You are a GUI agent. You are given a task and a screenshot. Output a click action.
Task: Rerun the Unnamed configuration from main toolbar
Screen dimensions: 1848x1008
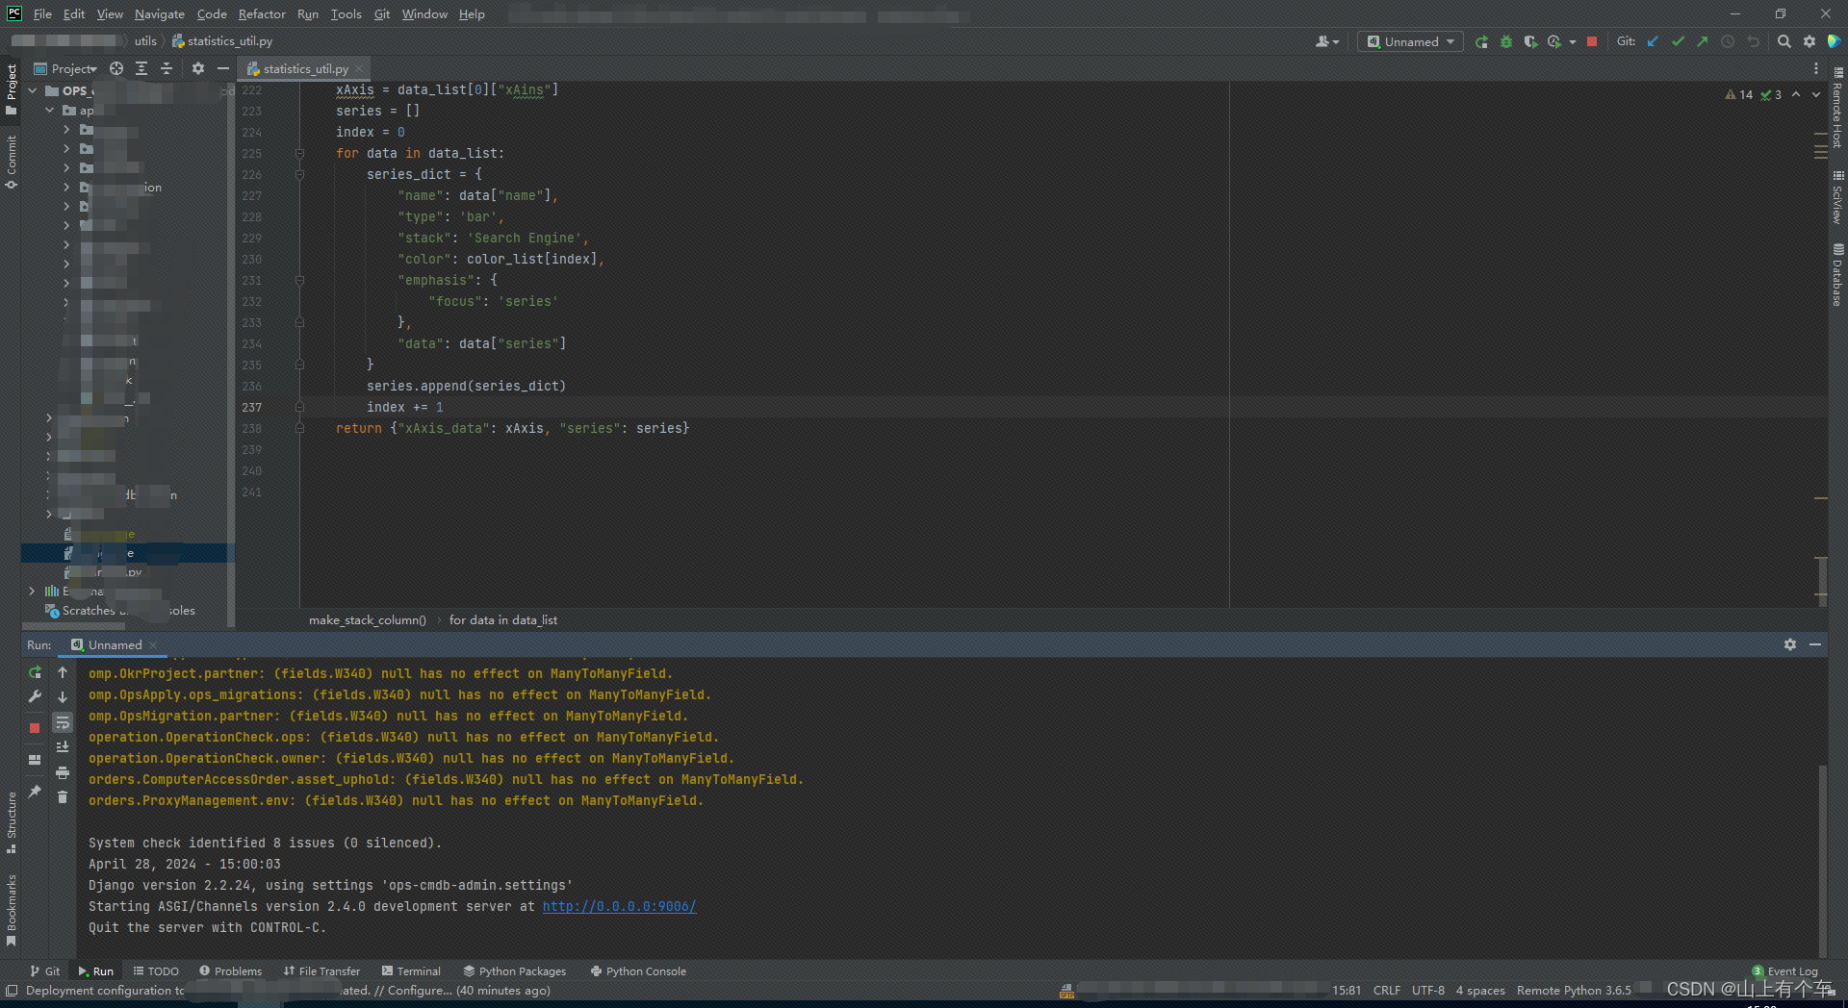pos(1481,41)
